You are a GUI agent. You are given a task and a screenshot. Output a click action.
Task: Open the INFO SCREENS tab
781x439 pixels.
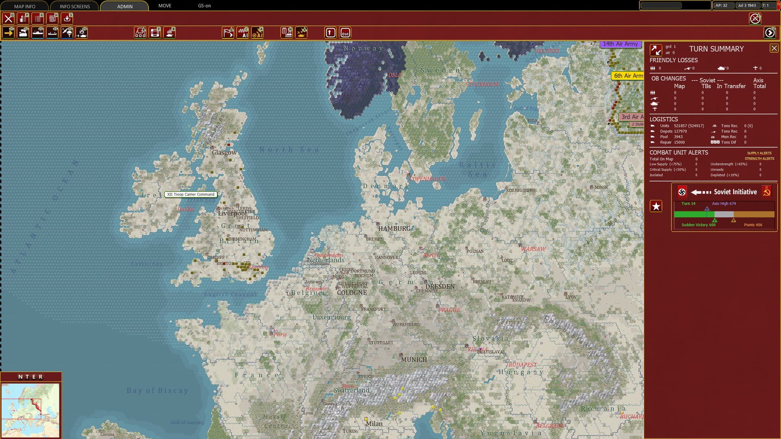coord(75,6)
